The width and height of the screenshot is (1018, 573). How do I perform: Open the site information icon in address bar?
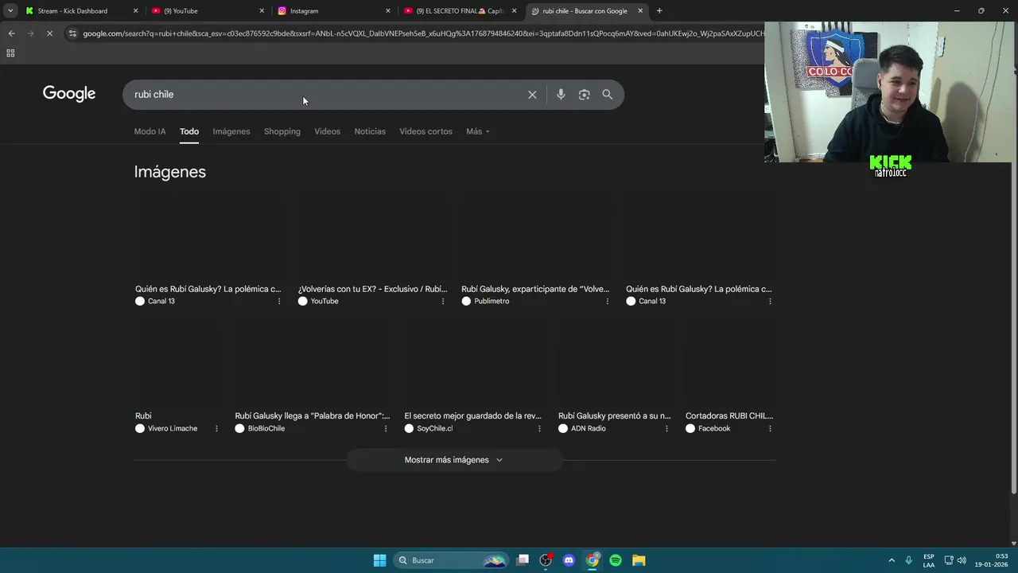point(72,33)
